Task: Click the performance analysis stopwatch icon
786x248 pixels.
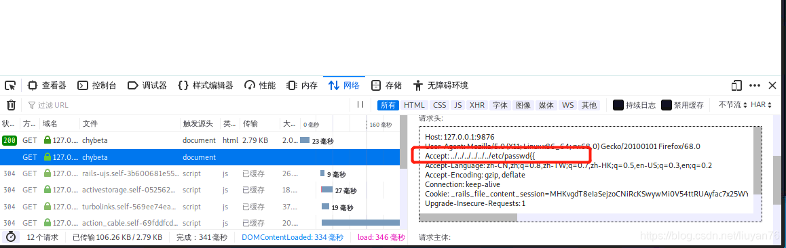Action: 11,237
